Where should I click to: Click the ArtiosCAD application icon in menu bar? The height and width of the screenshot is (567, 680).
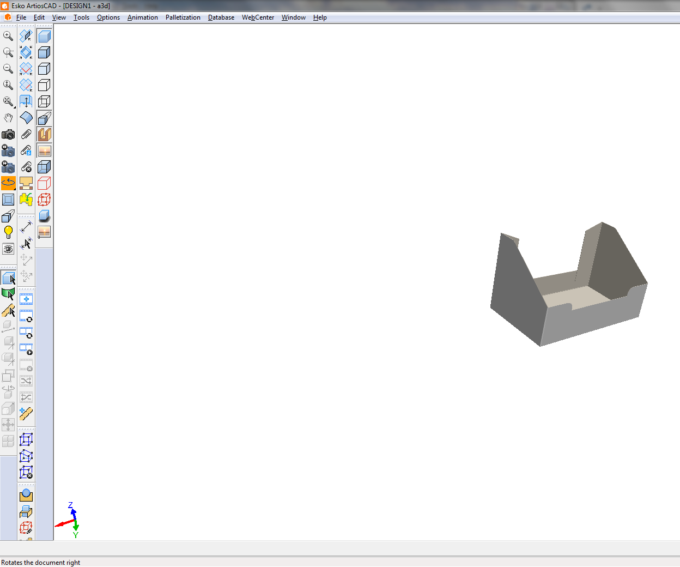(x=8, y=17)
